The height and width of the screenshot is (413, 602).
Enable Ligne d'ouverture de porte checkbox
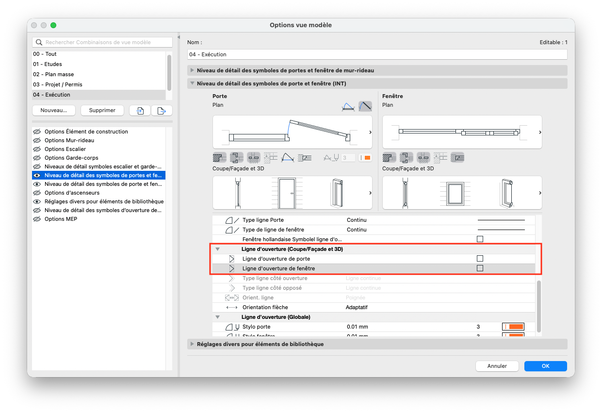click(480, 259)
